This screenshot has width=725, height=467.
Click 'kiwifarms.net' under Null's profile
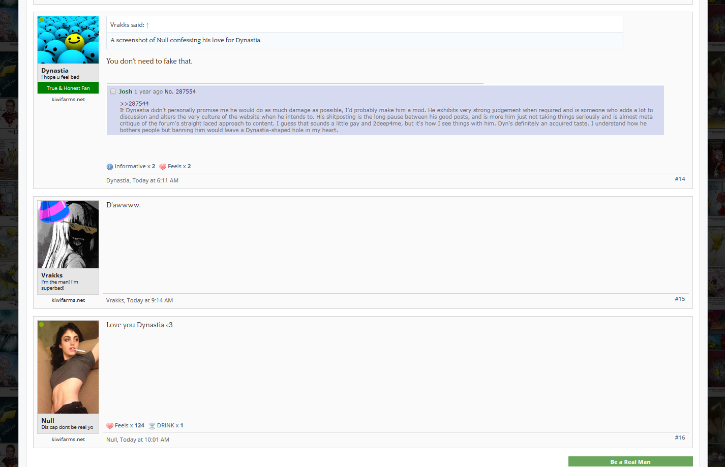pos(68,440)
